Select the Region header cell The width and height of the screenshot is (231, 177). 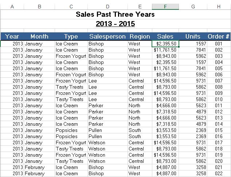point(140,36)
